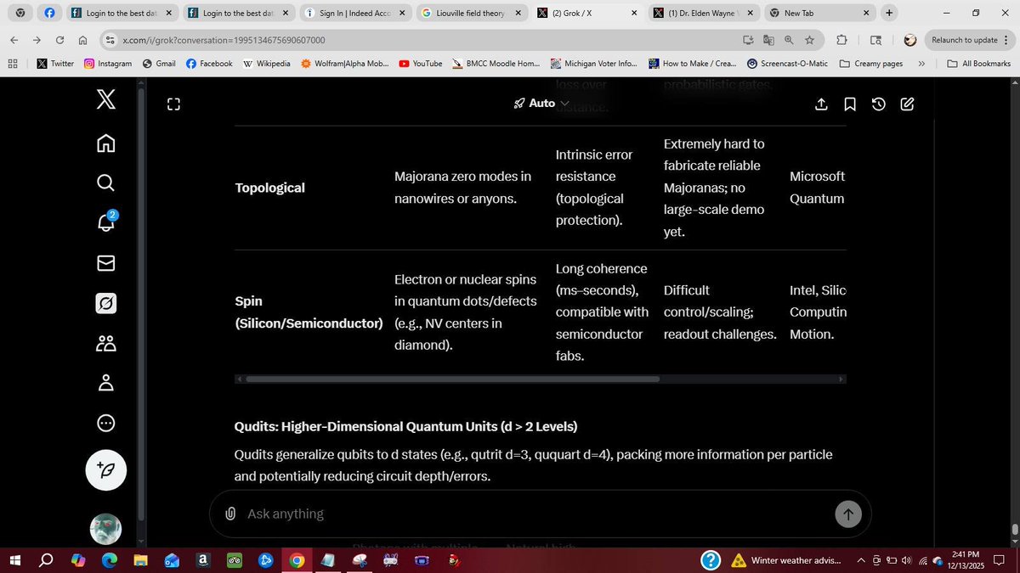This screenshot has width=1020, height=573.
Task: Click the zoom magnifier icon in address bar
Action: click(790, 40)
